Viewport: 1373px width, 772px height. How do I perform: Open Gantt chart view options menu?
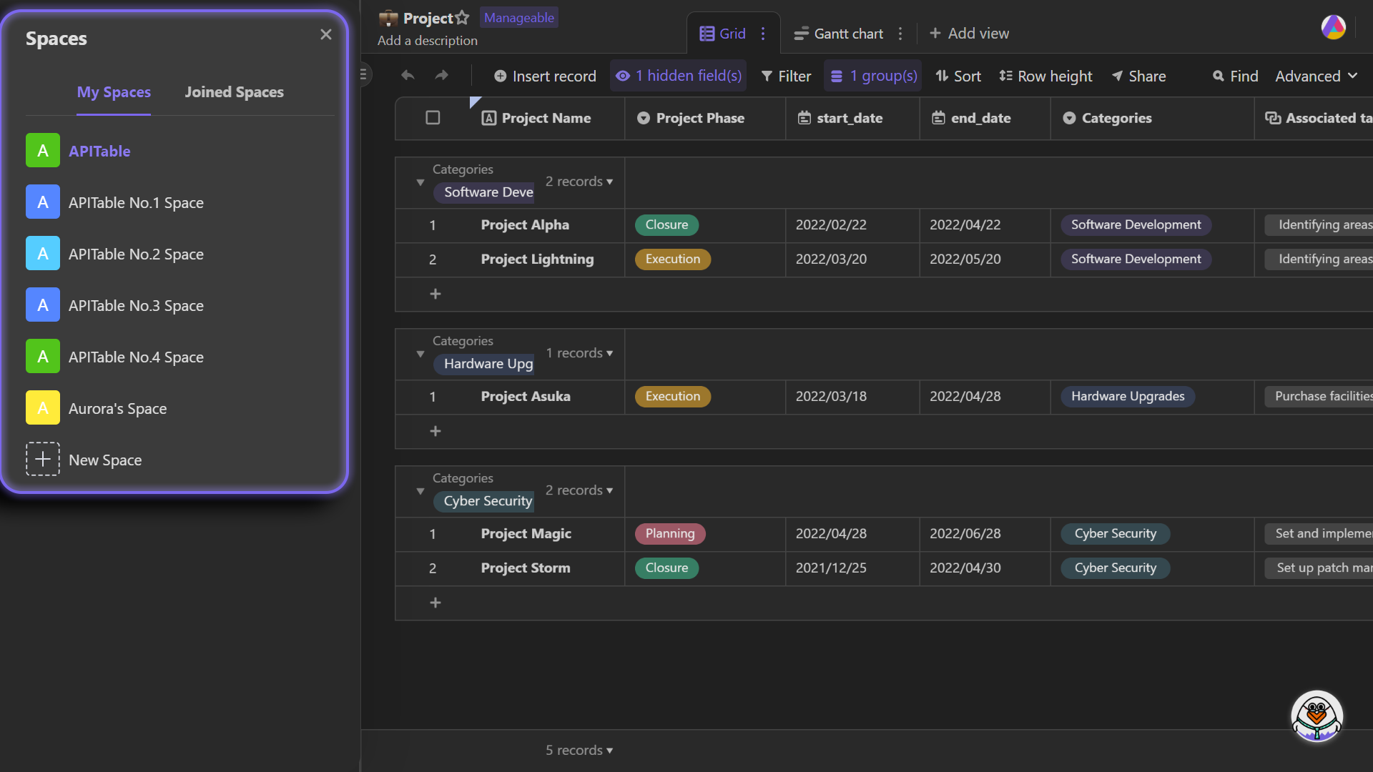pos(900,34)
